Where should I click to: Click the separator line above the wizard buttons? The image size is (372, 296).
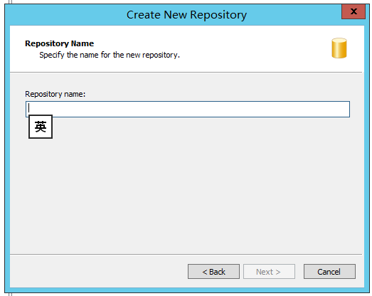(x=186, y=254)
